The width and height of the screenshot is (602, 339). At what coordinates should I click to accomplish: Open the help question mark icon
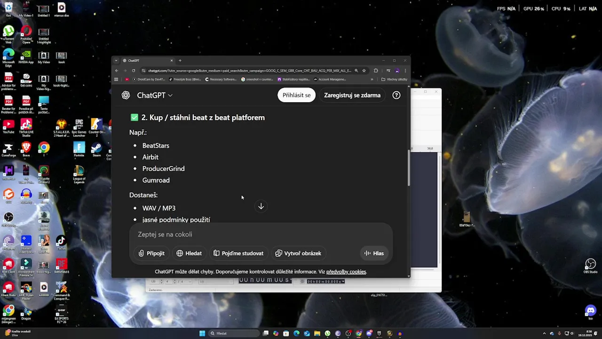click(x=396, y=95)
